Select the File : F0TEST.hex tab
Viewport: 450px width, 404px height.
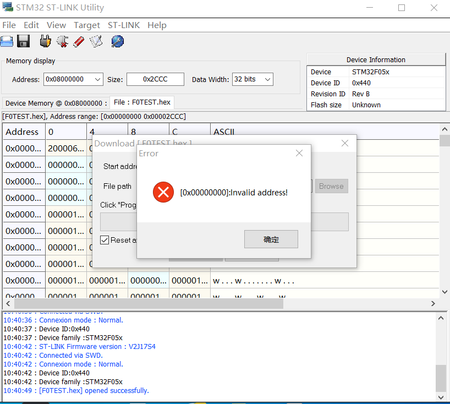pyautogui.click(x=142, y=102)
